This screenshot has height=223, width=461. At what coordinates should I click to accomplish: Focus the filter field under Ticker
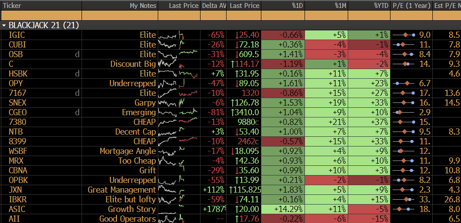click(41, 15)
